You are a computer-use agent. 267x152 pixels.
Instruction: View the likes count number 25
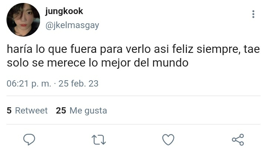point(61,111)
